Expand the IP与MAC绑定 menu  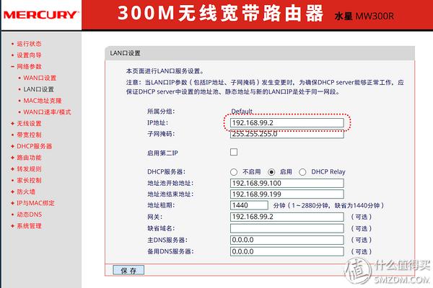pos(35,203)
